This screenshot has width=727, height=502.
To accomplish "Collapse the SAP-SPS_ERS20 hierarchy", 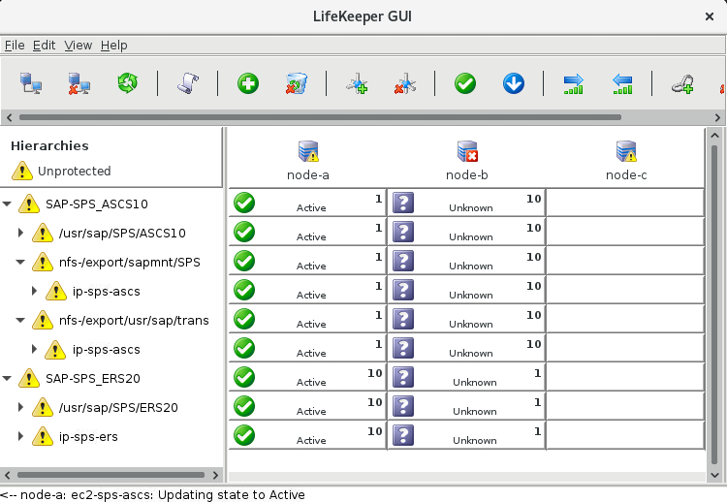I will tap(7, 378).
